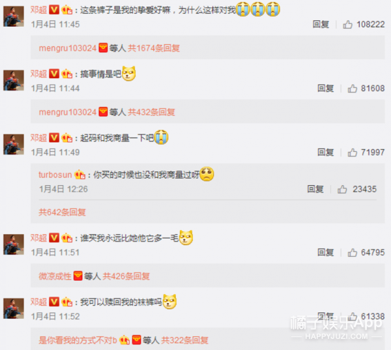Viewport: 391px width, 350px height.
Task: Open turbosun's user profile
Action: click(55, 175)
